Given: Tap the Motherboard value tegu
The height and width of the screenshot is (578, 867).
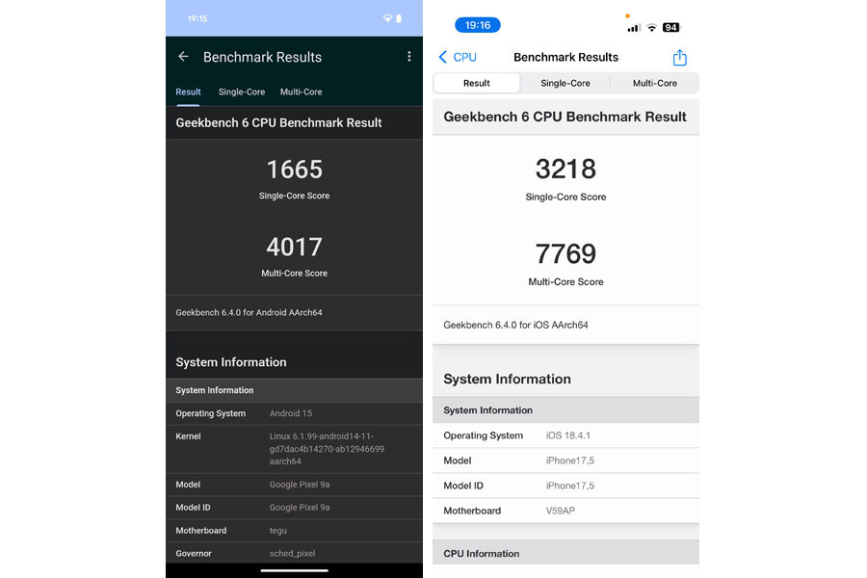Looking at the screenshot, I should [x=278, y=531].
